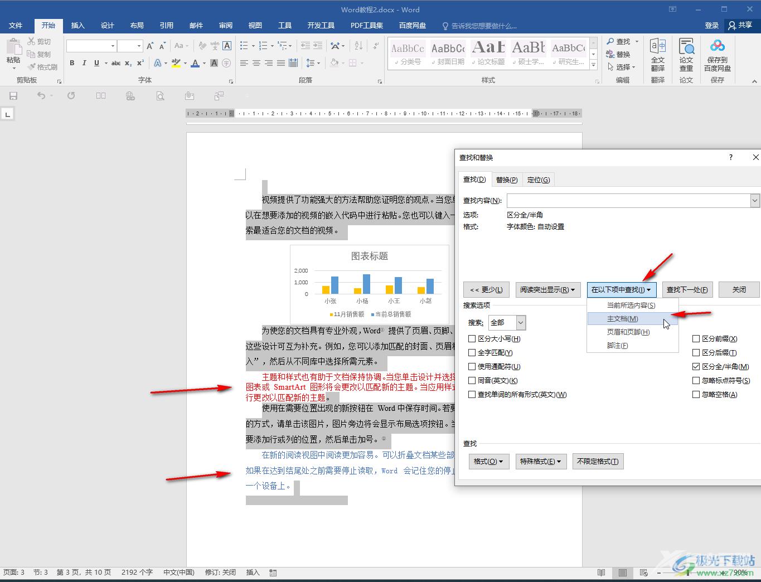Click the 查找内容 search input field

point(628,201)
